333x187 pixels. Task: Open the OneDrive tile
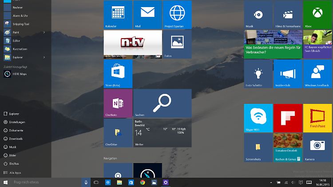pos(118,133)
